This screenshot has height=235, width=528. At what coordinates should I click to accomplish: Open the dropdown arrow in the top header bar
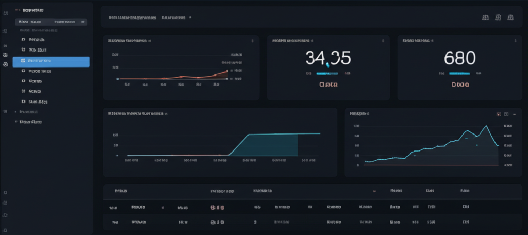point(190,17)
